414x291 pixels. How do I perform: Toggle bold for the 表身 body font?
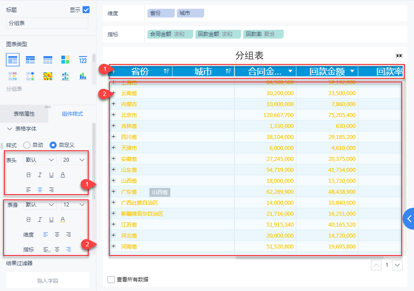(29, 220)
